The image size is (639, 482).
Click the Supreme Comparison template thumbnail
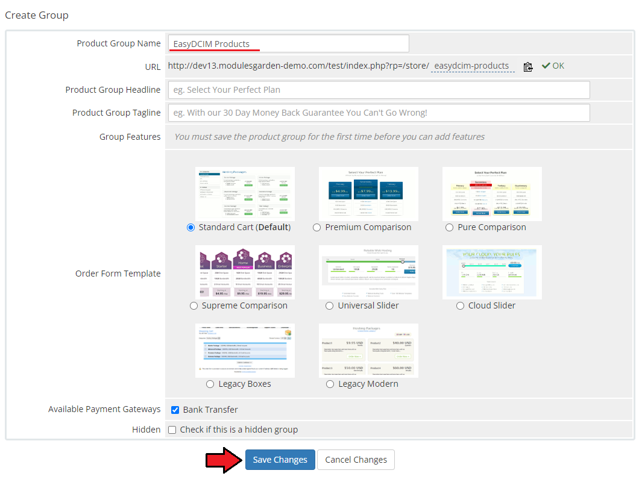pos(245,272)
